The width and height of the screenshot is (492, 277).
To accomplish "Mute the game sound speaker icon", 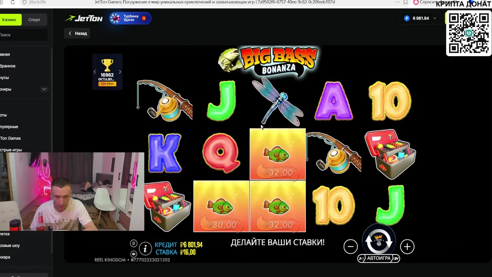I will click(x=133, y=254).
